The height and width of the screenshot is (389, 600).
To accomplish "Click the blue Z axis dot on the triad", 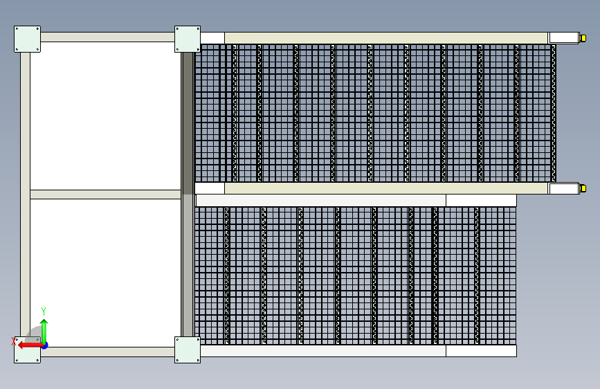I will [x=45, y=345].
